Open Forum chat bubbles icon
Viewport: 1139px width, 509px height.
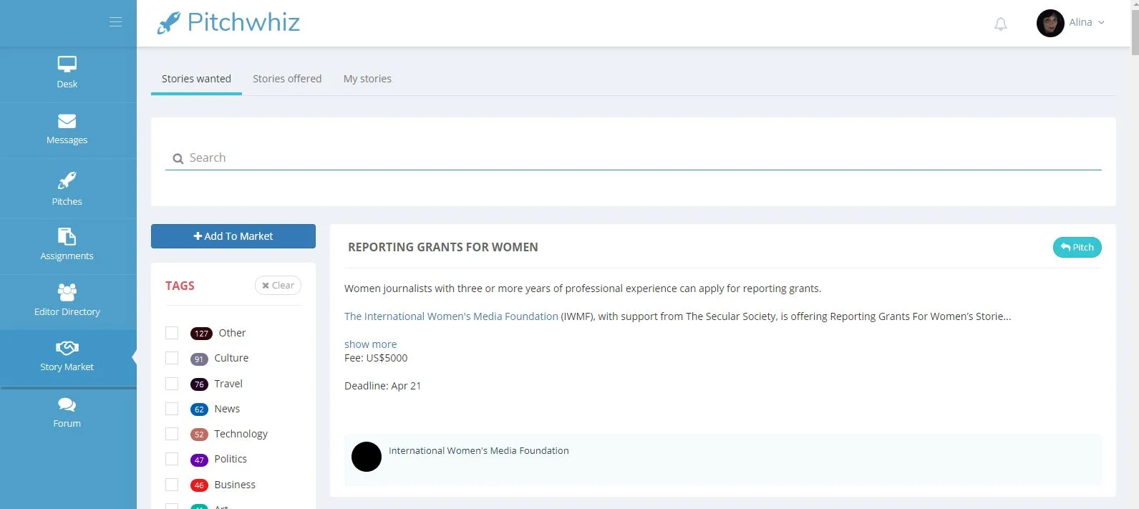point(67,404)
